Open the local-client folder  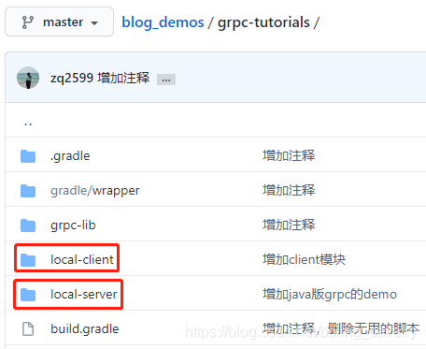[x=82, y=259]
